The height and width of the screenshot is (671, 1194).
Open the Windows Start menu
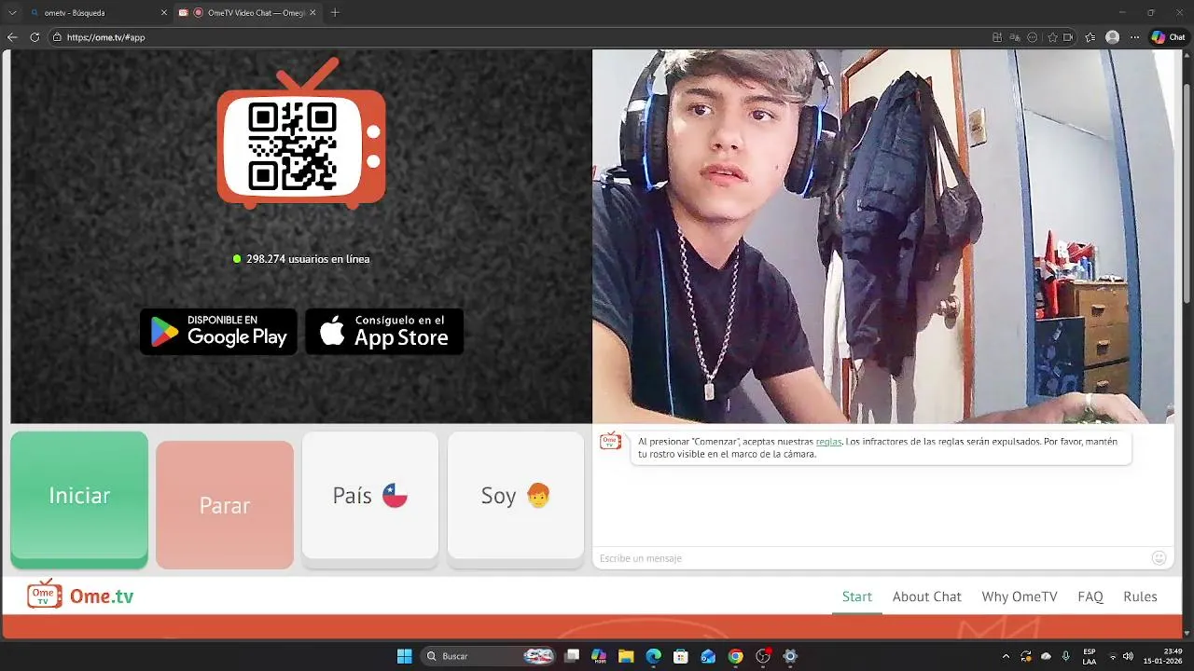coord(404,656)
